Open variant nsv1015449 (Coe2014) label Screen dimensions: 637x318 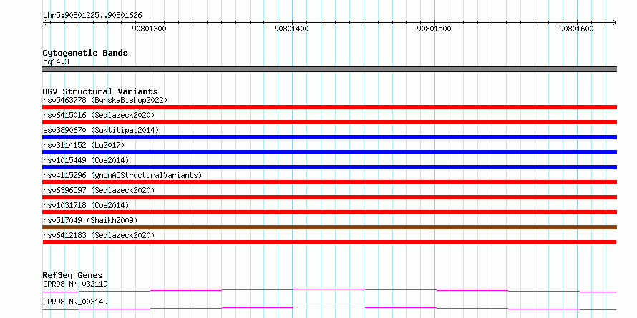click(86, 160)
